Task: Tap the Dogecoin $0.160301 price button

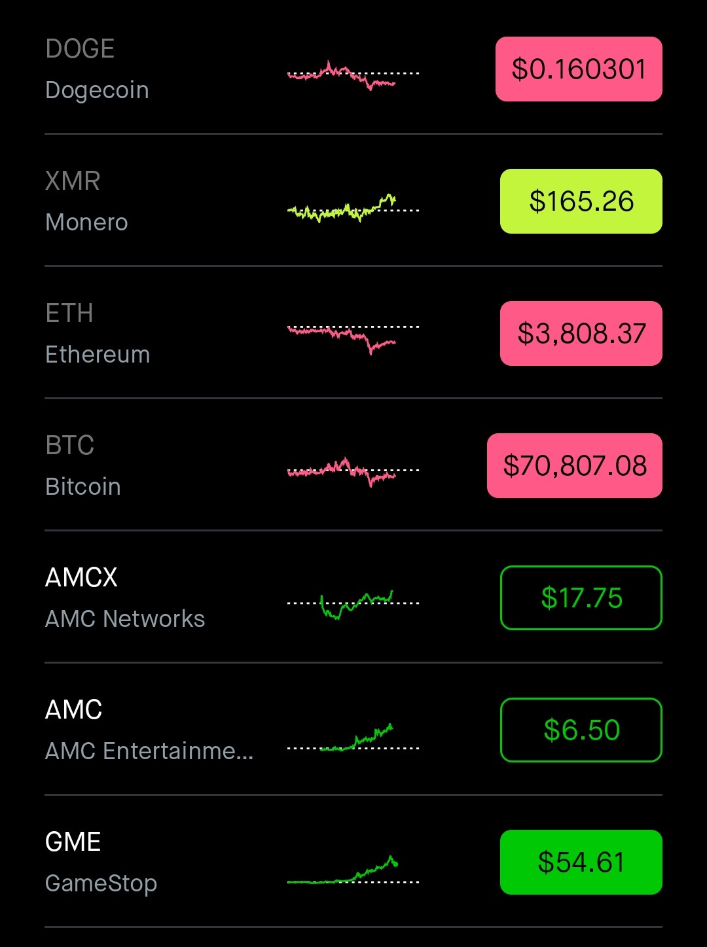Action: 579,69
